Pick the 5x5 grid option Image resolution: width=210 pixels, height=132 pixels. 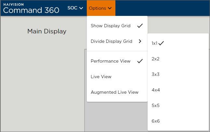(155, 105)
